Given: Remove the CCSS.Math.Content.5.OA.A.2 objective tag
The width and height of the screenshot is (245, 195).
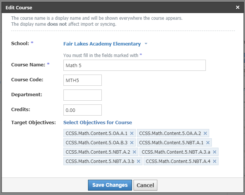Looking at the screenshot, I should click(205, 133).
